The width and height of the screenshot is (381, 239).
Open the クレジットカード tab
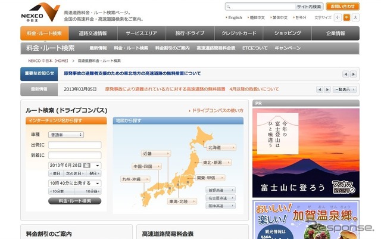(x=239, y=33)
